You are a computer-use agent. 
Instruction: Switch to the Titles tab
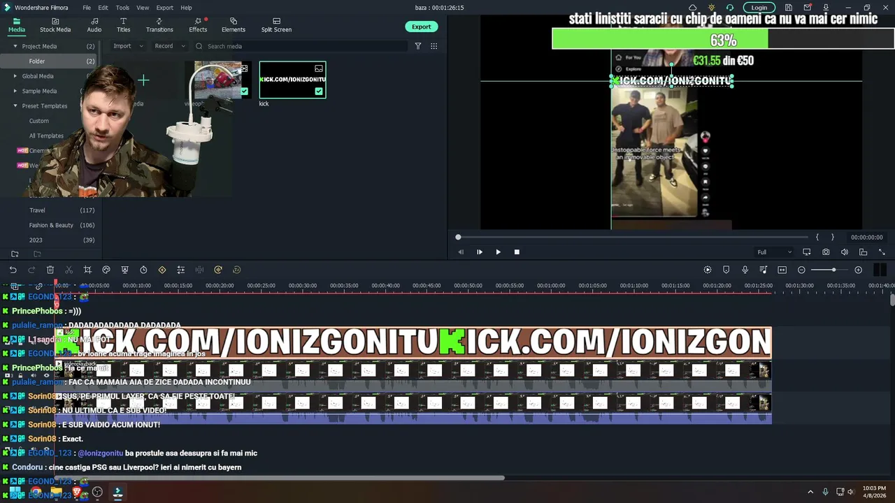[123, 25]
